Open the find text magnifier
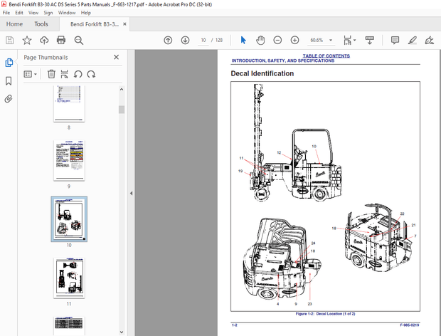Viewport: 441px width, 336px height. pos(79,41)
